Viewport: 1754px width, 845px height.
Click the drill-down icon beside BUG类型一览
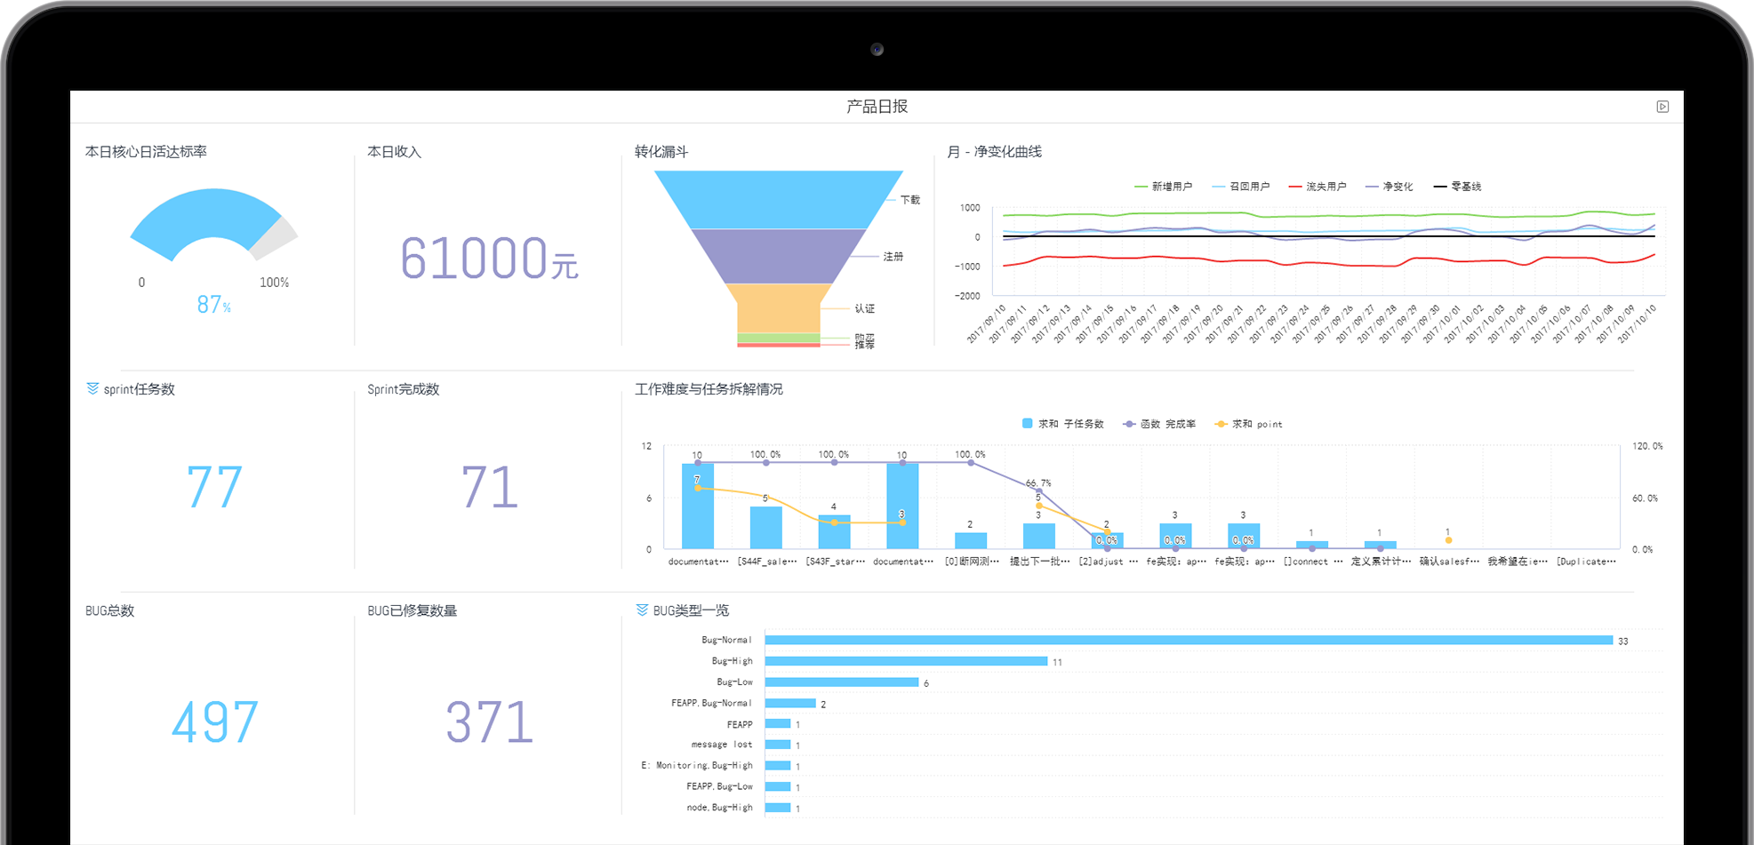tap(642, 610)
